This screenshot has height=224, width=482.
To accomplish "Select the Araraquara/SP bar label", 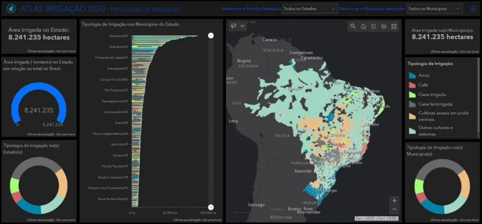I will click(x=118, y=69).
